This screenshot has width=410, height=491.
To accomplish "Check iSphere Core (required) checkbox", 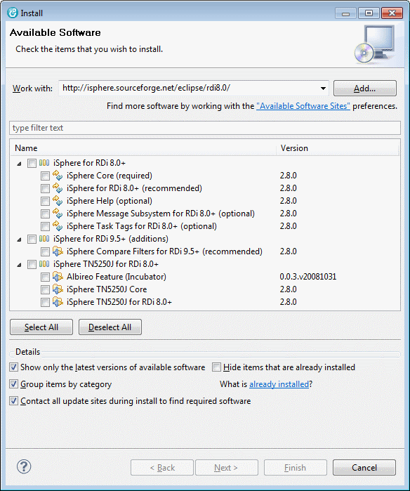I will click(45, 176).
